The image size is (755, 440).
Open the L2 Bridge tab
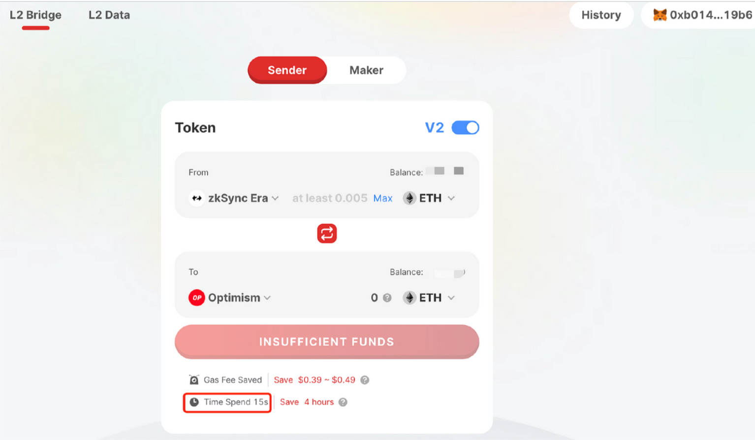pyautogui.click(x=35, y=15)
